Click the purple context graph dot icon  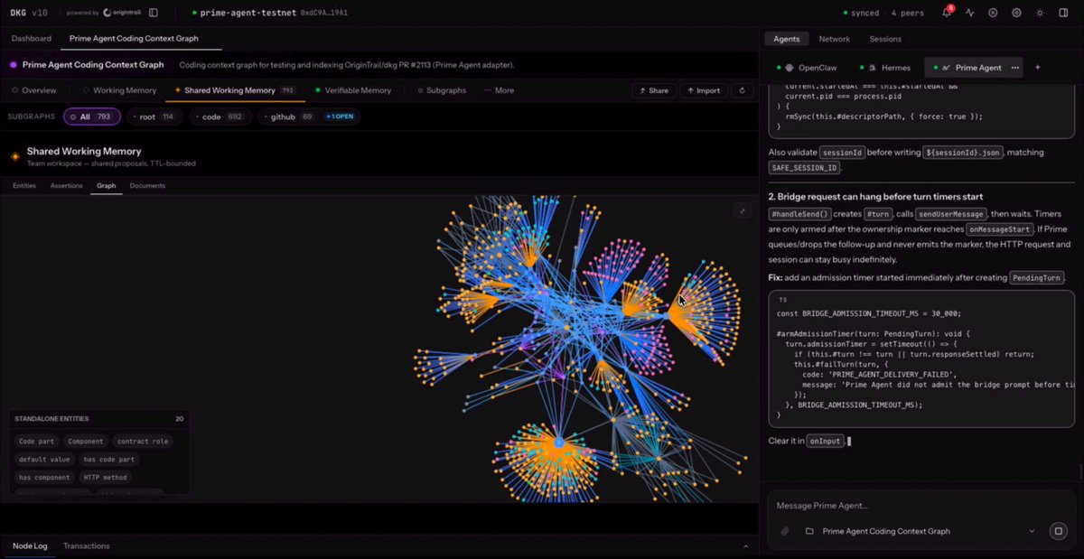click(x=14, y=65)
